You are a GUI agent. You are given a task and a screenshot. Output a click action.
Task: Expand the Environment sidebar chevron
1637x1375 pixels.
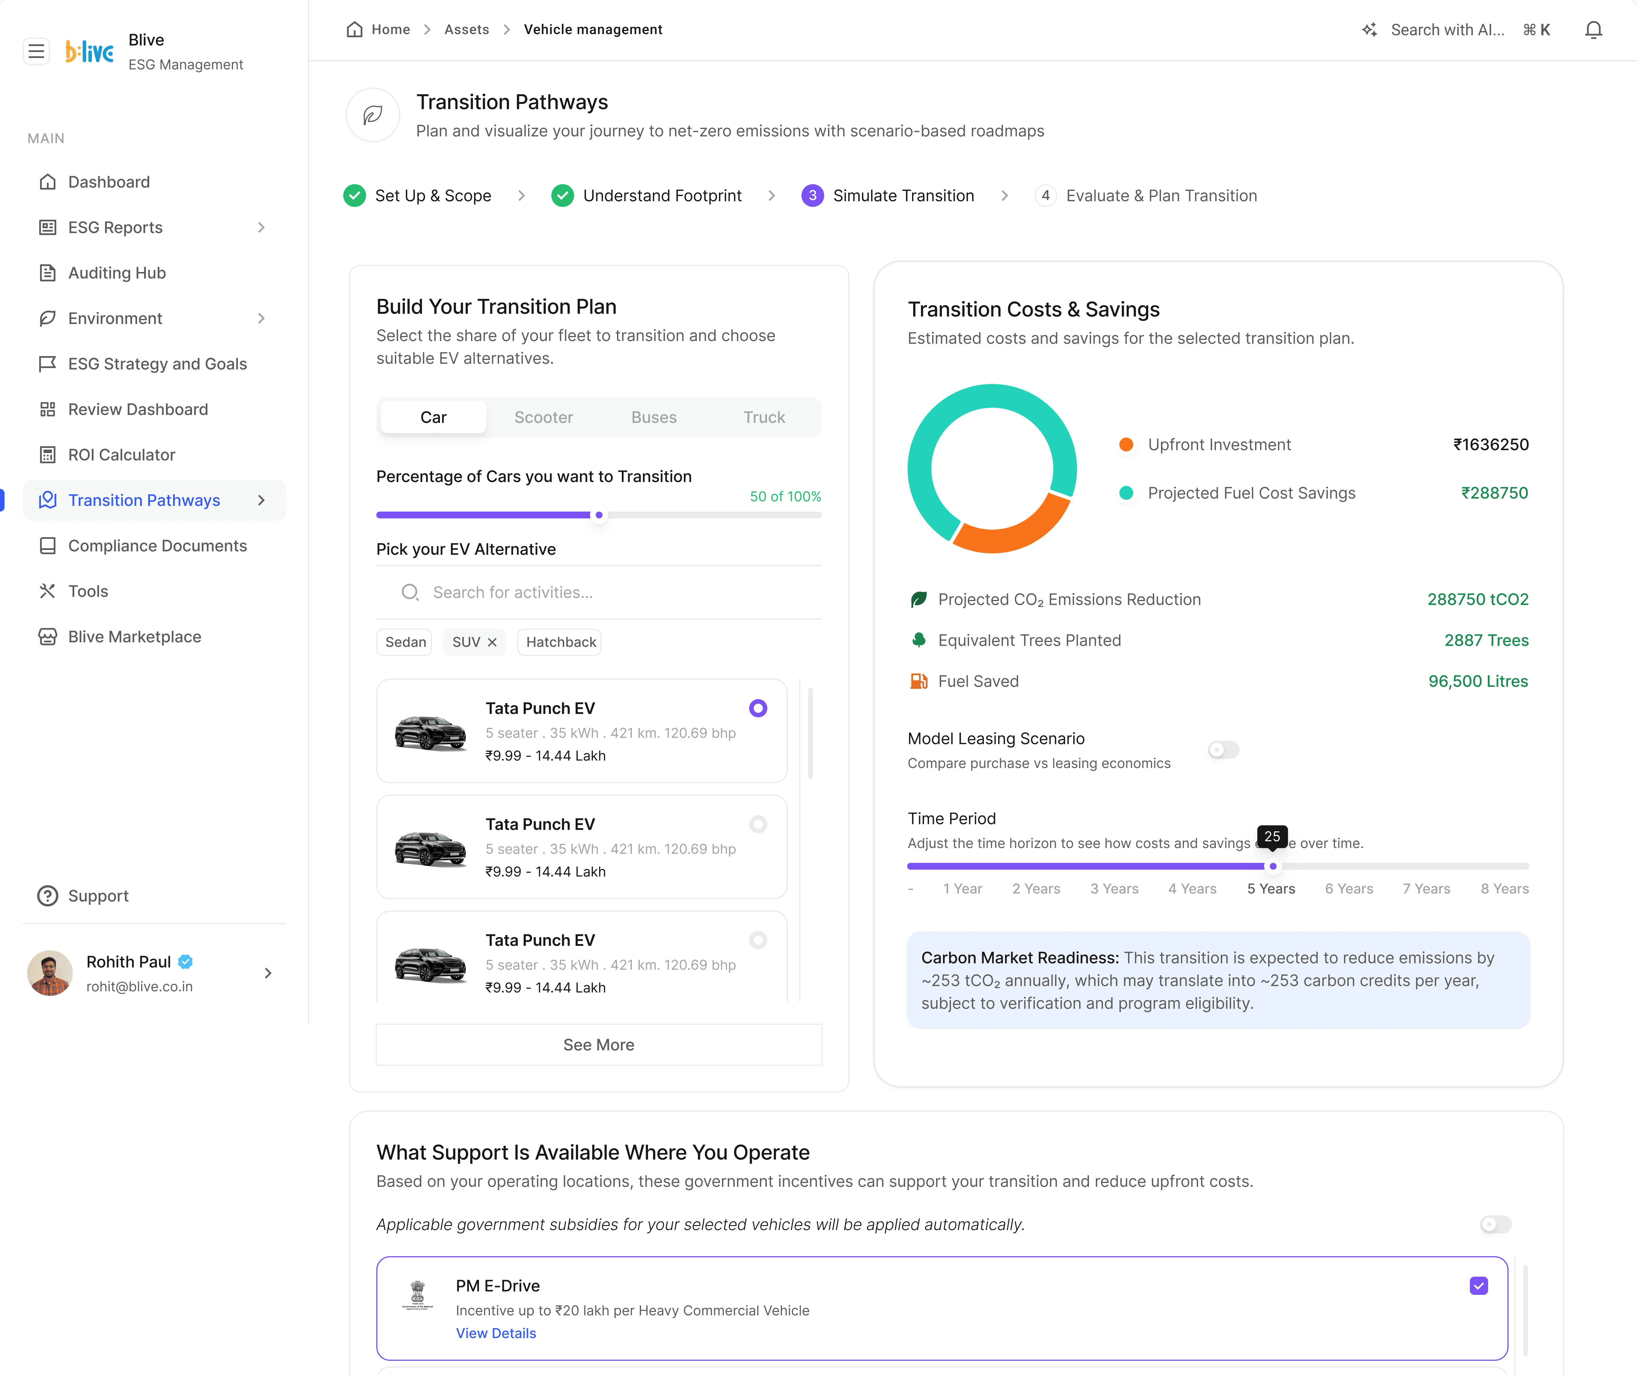(261, 318)
